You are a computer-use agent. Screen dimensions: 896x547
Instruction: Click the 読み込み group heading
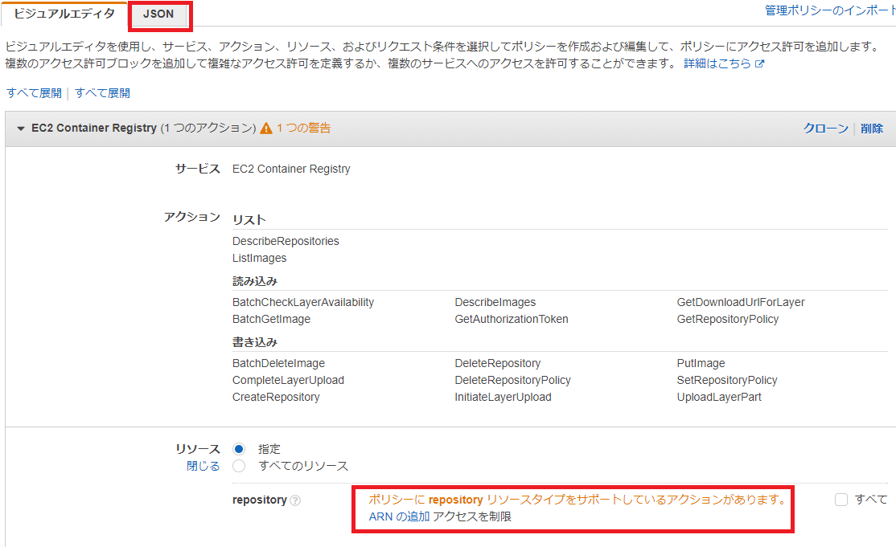(x=255, y=281)
